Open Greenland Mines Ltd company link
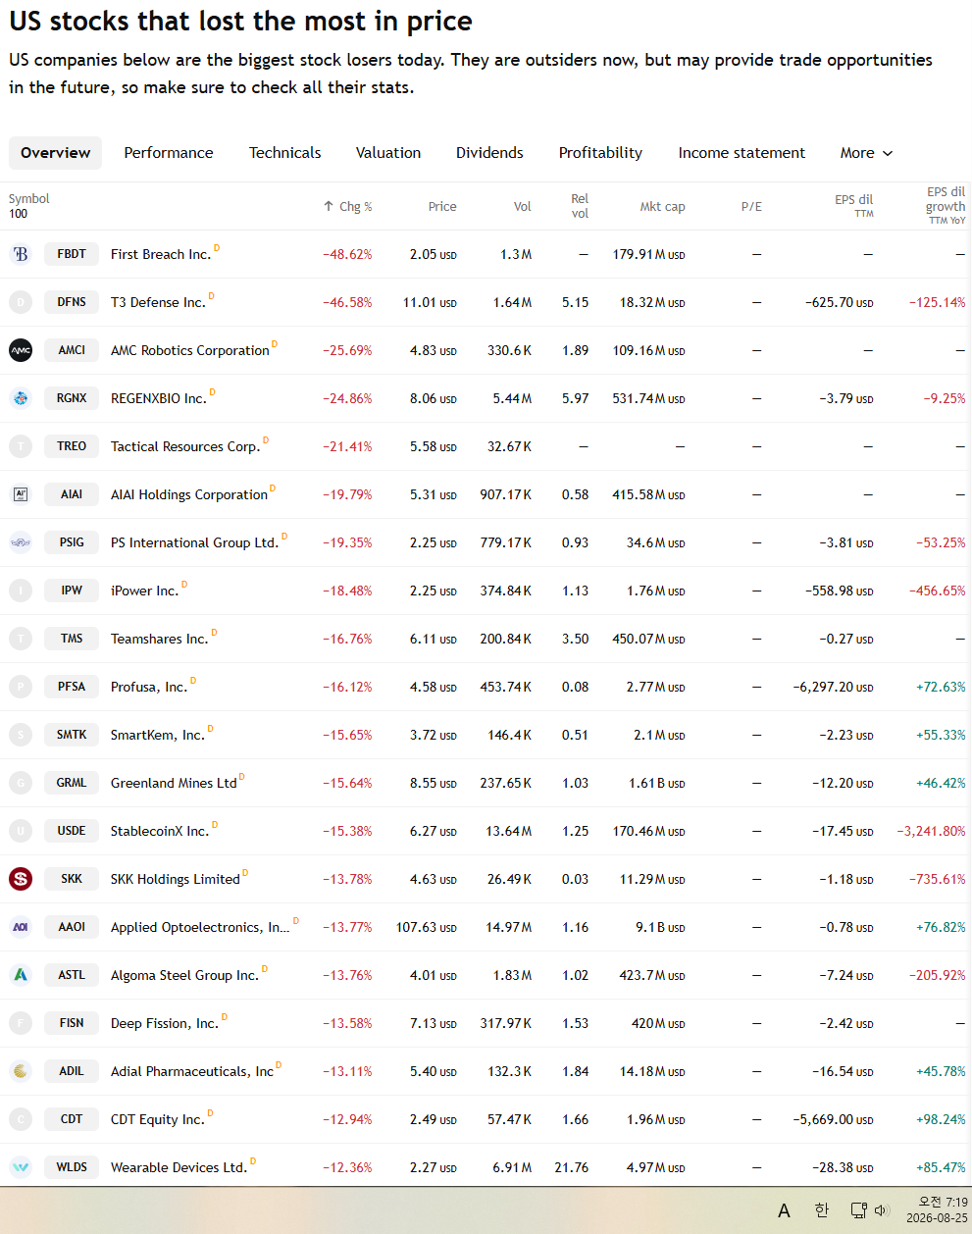The image size is (972, 1234). pos(174,783)
